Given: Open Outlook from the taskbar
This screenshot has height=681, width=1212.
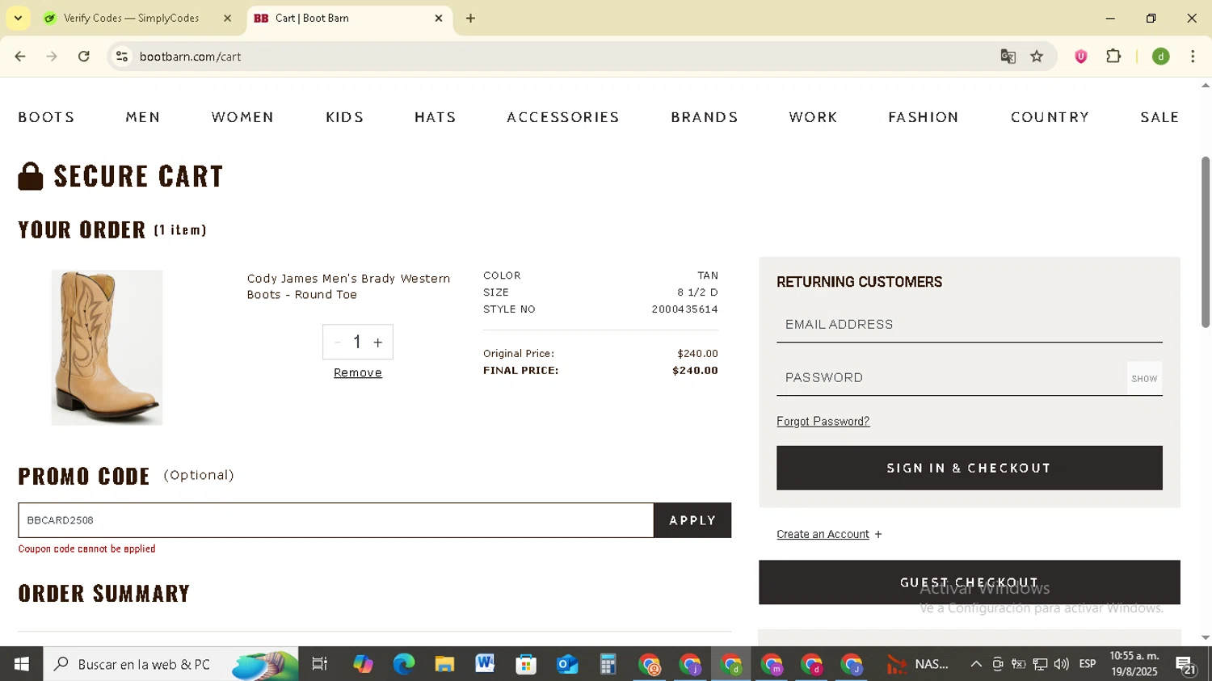Looking at the screenshot, I should 567,664.
